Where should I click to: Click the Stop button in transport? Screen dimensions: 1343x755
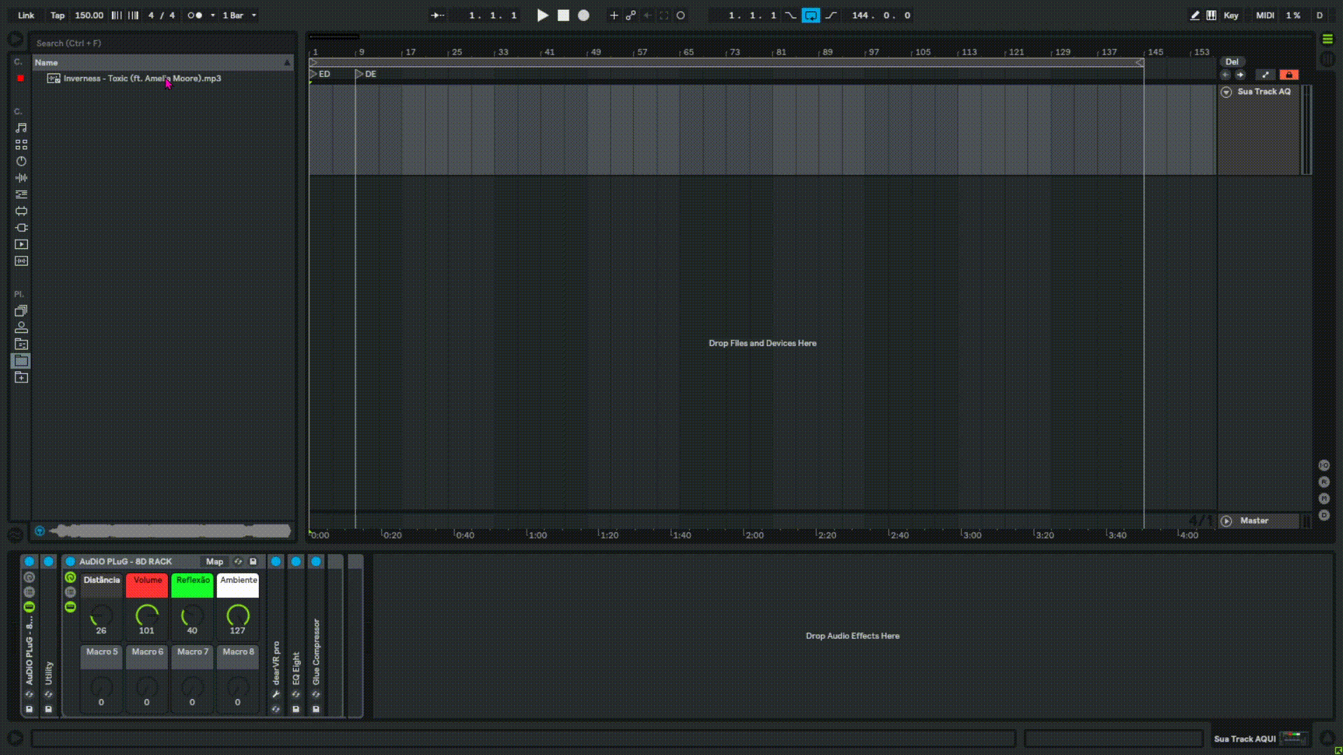(563, 15)
